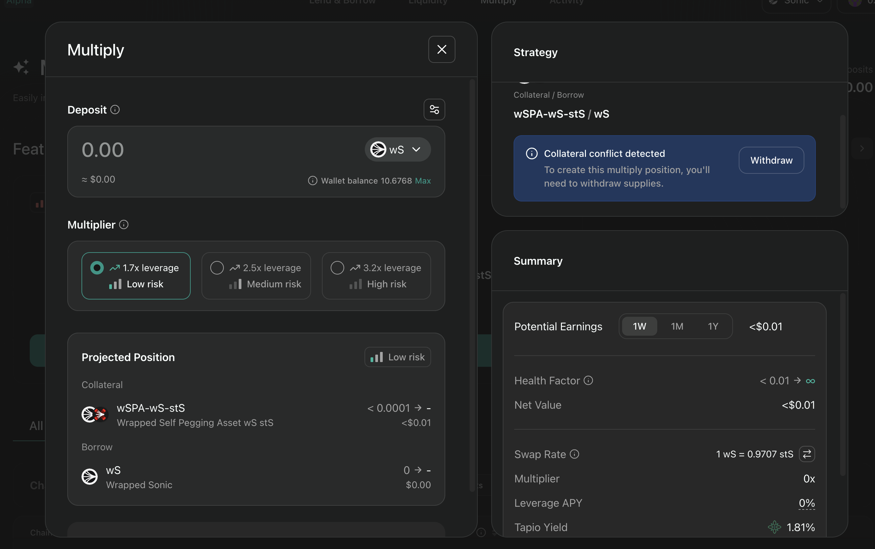Click the Deposit info icon
The width and height of the screenshot is (875, 549).
115,110
